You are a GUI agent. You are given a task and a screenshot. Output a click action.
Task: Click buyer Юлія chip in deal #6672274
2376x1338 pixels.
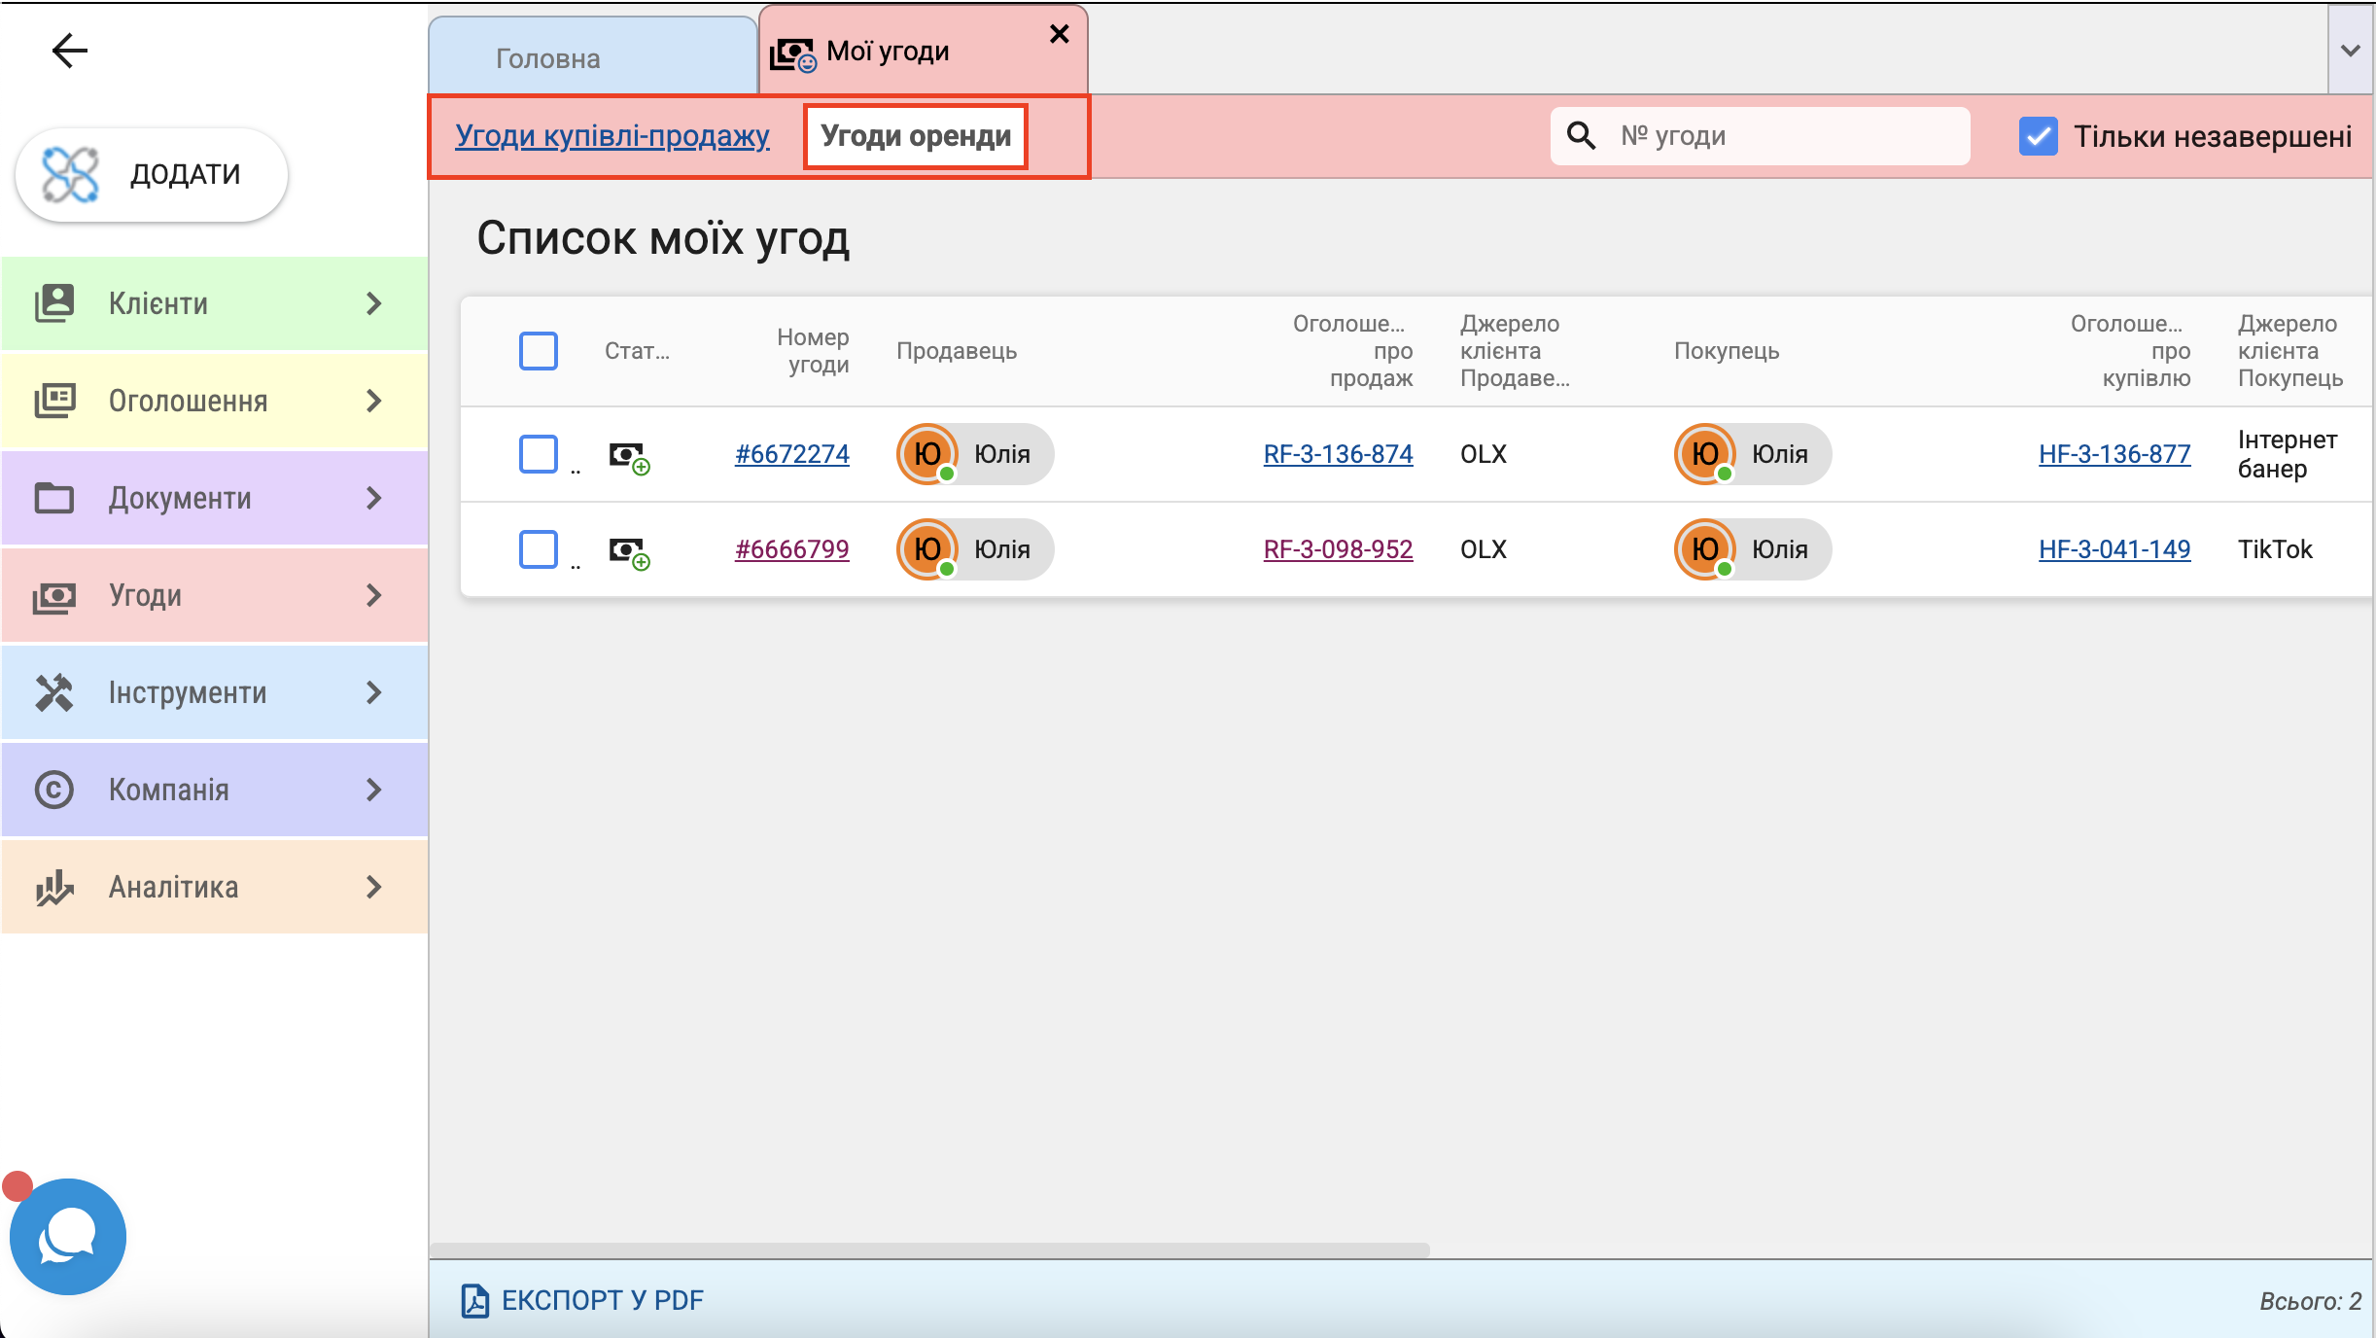(1753, 454)
